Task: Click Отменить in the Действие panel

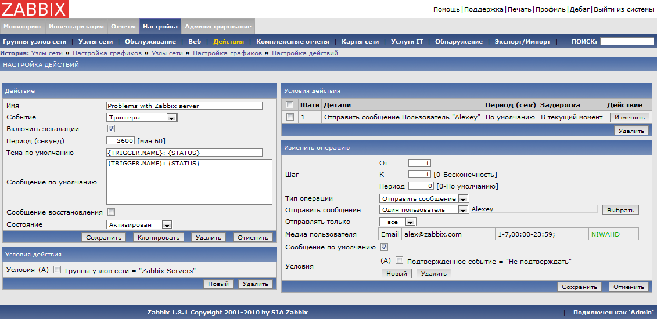Action: [x=253, y=237]
